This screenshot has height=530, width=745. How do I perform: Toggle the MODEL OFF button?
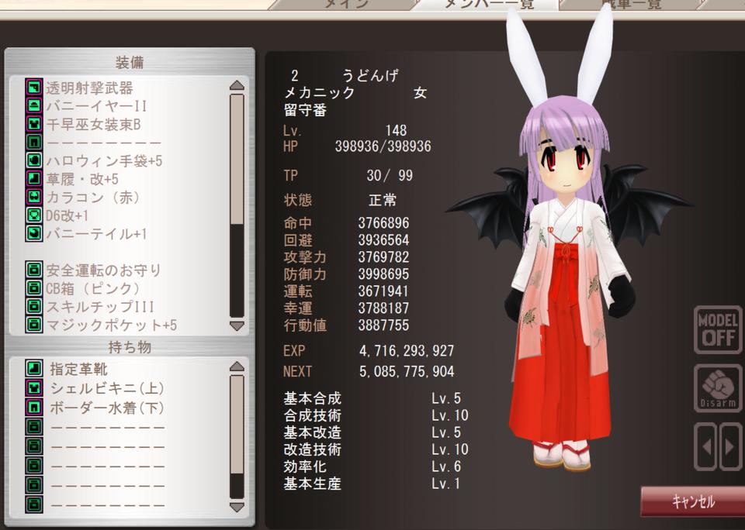click(x=718, y=330)
